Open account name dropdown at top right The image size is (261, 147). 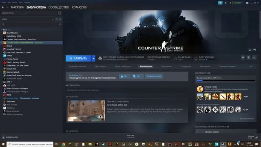coord(238,3)
